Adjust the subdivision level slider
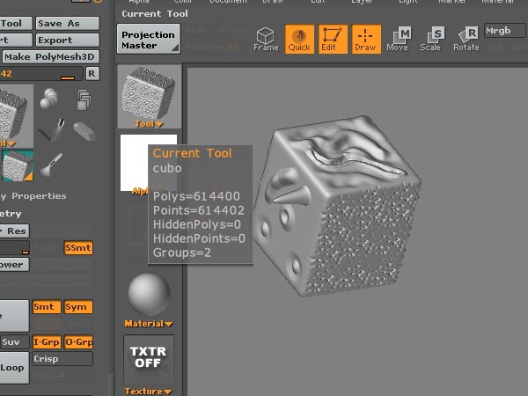 click(14, 248)
